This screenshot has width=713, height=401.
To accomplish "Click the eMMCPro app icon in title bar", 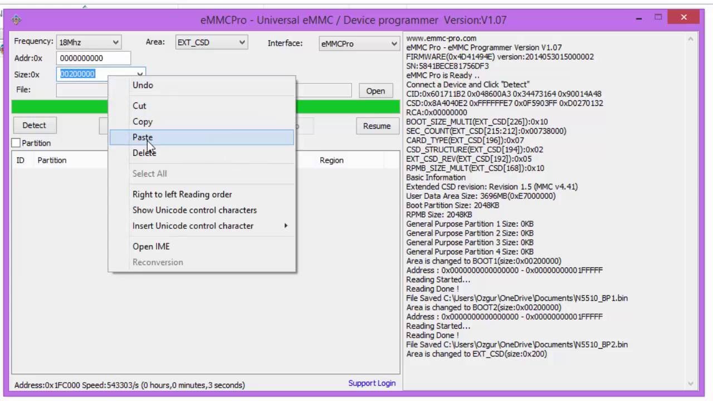I will click(x=16, y=20).
